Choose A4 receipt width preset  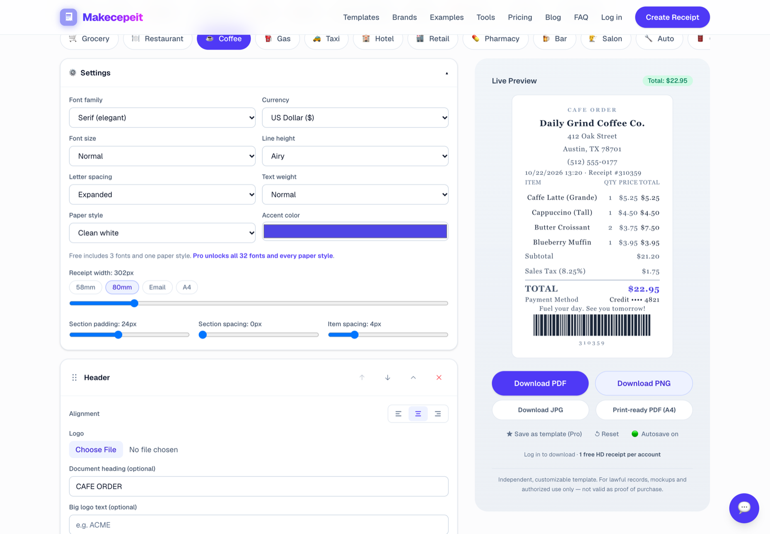pyautogui.click(x=187, y=287)
